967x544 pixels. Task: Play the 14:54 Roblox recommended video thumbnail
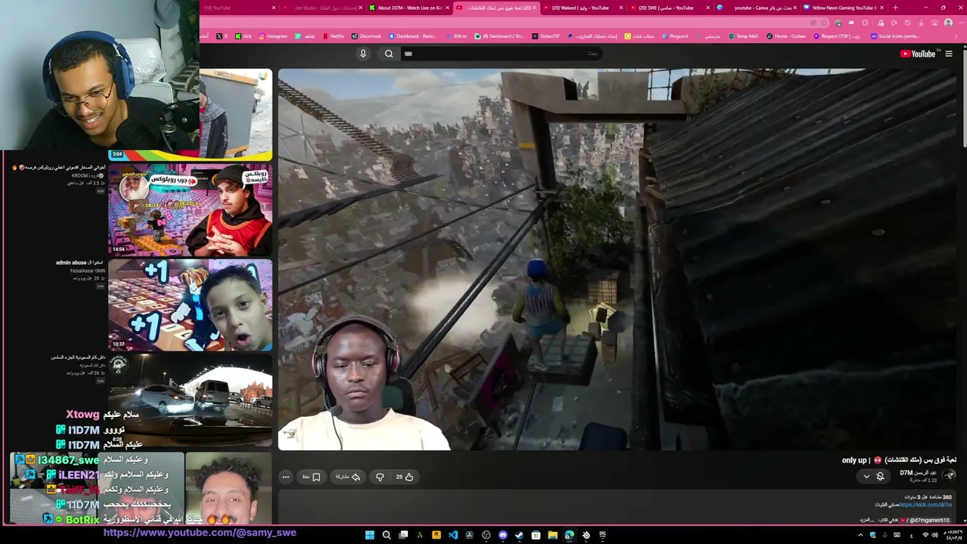coord(190,209)
